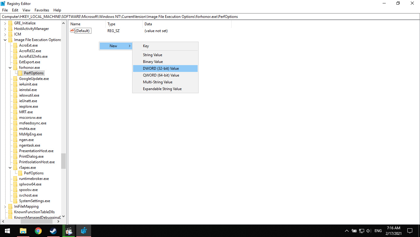Click the tree pane vertical scrollbar thumb
Viewport: 420px width, 237px height.
pos(63,161)
